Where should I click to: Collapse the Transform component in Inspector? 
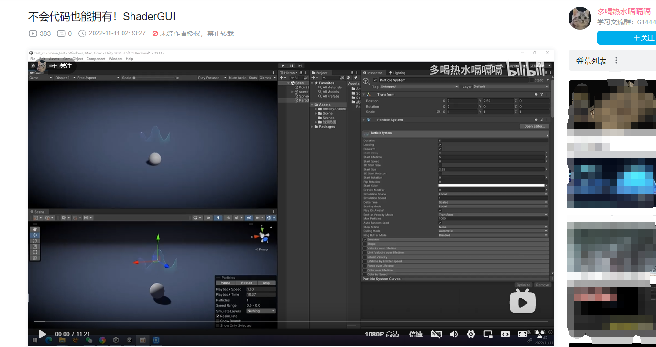pyautogui.click(x=364, y=94)
